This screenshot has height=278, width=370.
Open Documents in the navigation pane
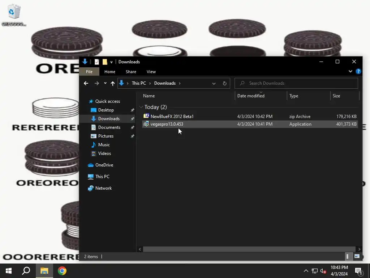point(109,127)
